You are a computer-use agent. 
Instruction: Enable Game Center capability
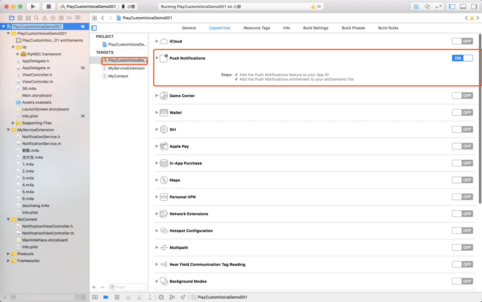coord(462,96)
